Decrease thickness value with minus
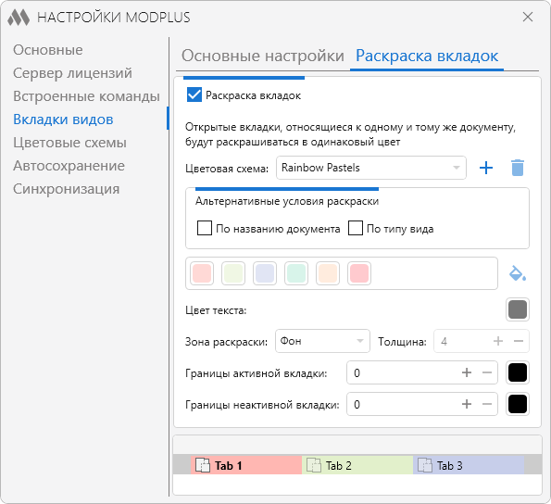 (519, 341)
